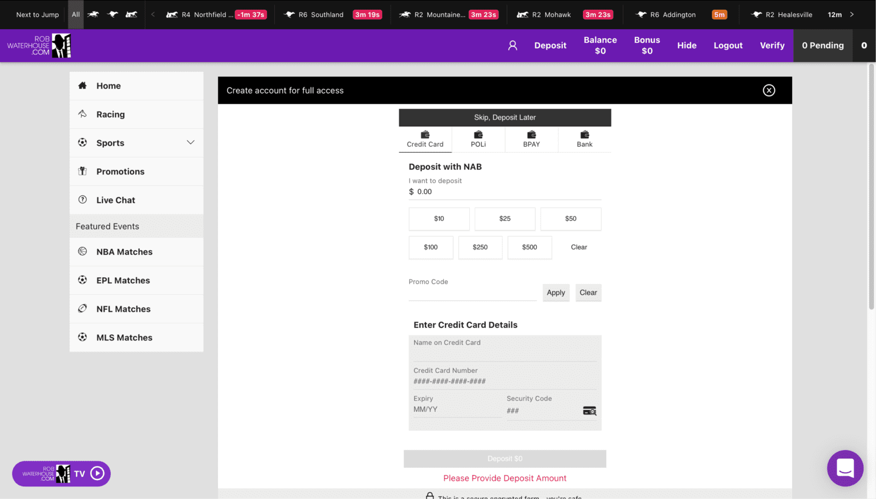Viewport: 876px width, 499px height.
Task: Open the user account profile icon
Action: 513,46
